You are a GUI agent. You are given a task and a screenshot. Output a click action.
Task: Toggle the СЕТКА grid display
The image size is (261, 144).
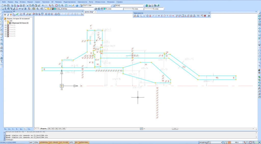pos(36,142)
